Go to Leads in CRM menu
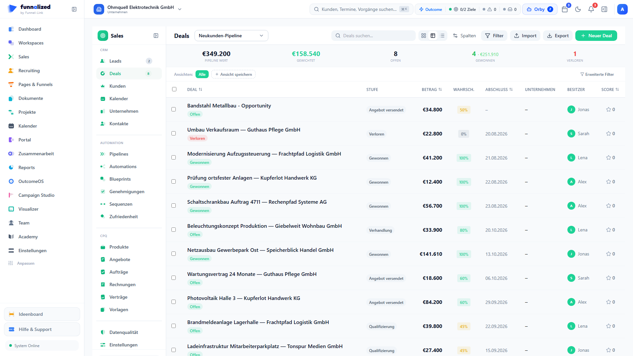The width and height of the screenshot is (633, 356). tap(129, 61)
